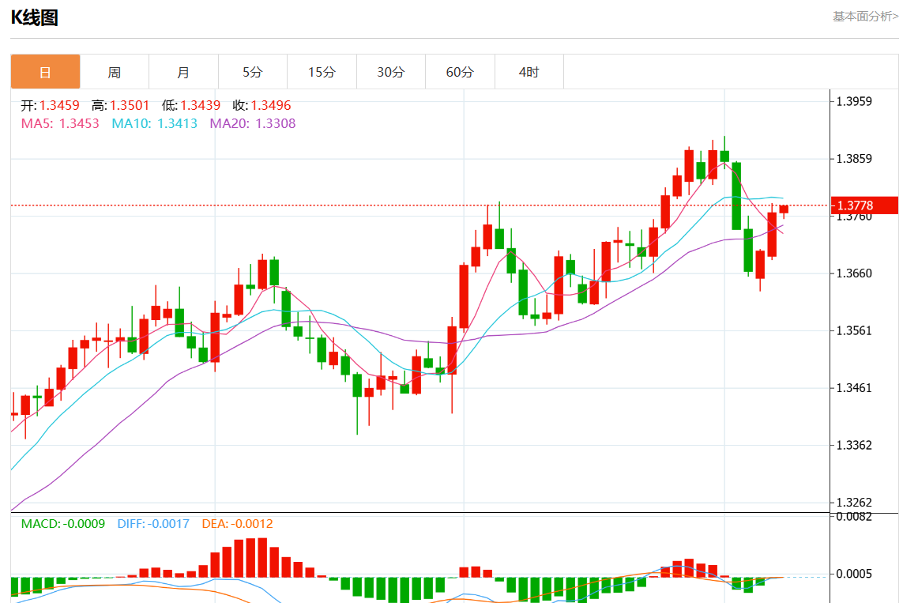Screen dimensions: 918x603
Task: Open the 4时 interval tab
Action: (x=529, y=72)
